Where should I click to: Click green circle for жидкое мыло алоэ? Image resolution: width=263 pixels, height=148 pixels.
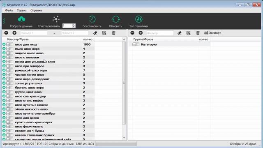click(4, 53)
